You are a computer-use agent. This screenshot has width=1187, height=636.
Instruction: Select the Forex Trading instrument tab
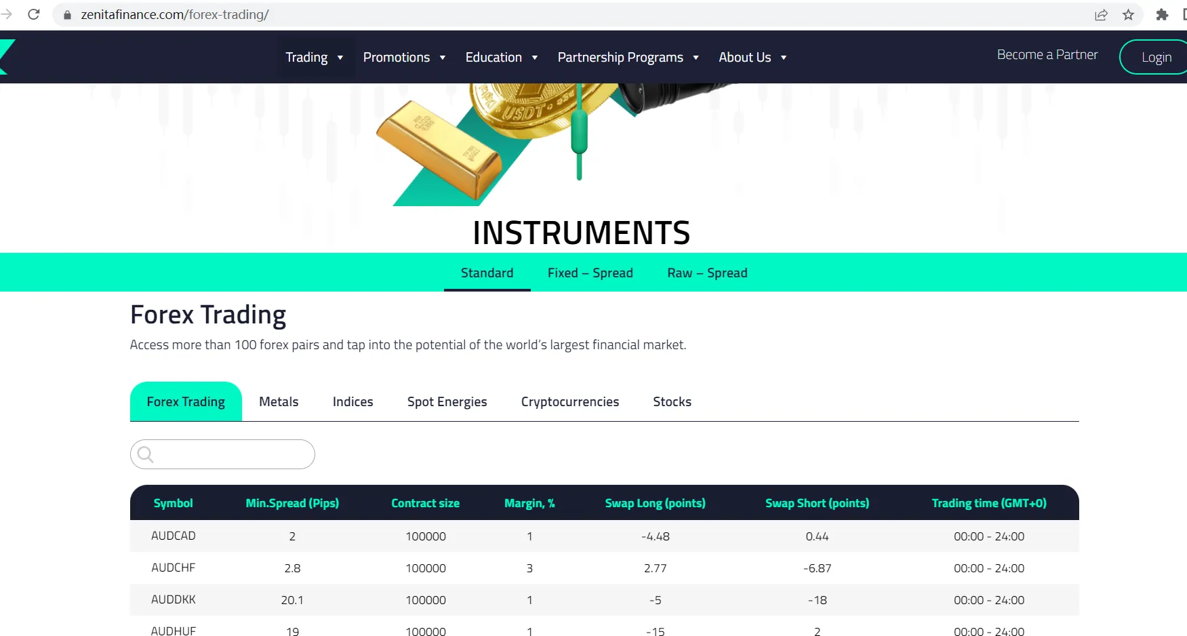(186, 401)
